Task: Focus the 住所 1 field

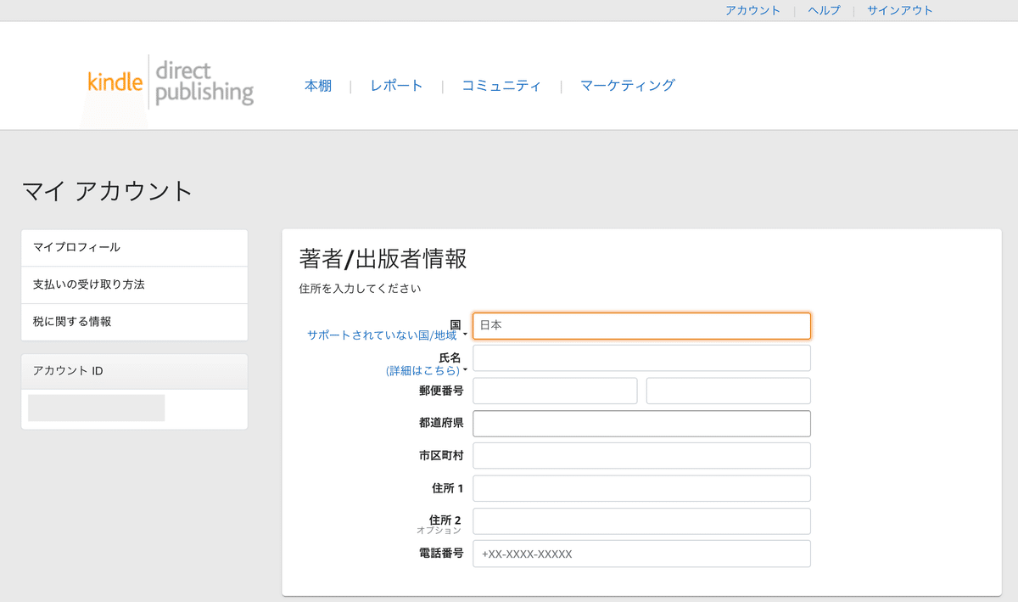Action: pos(641,488)
